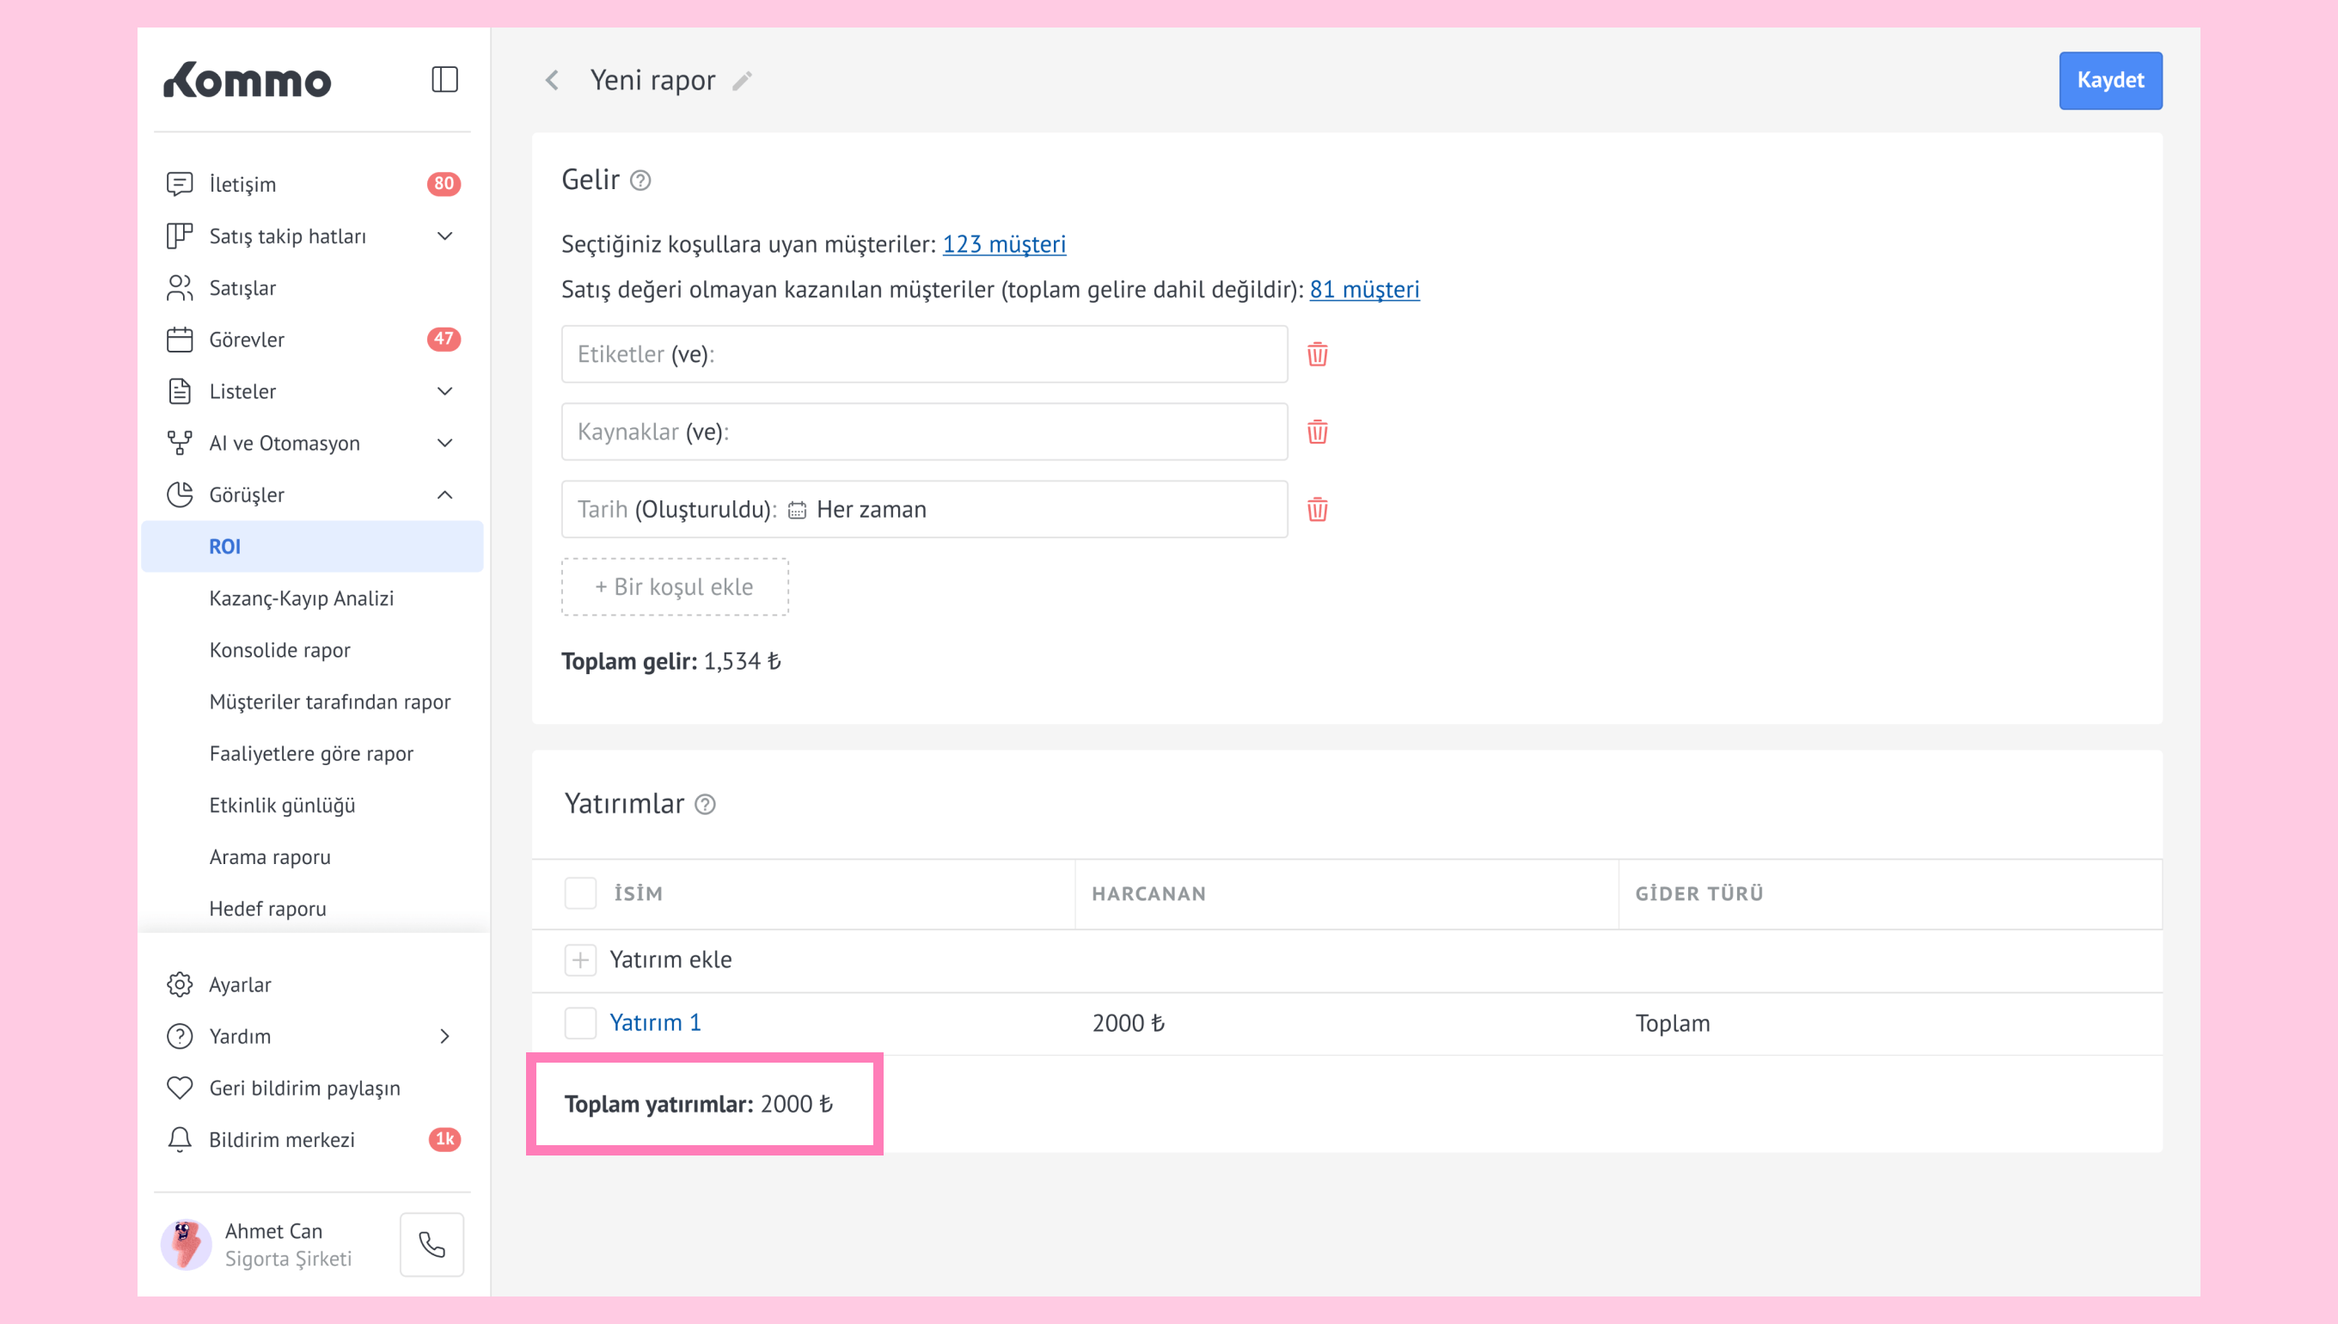Click the plus box for Yatırım ekle
The height and width of the screenshot is (1324, 2338).
(x=580, y=959)
